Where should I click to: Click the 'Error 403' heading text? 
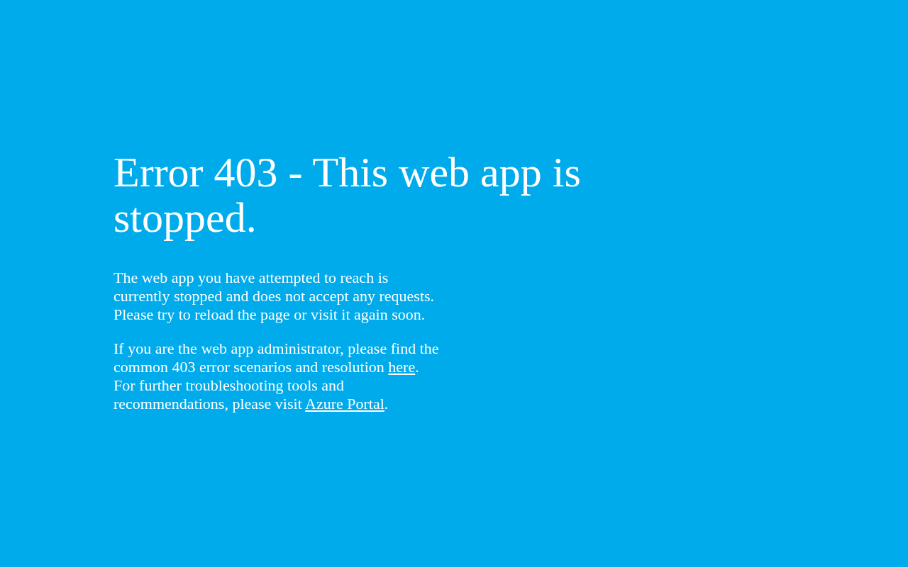195,173
